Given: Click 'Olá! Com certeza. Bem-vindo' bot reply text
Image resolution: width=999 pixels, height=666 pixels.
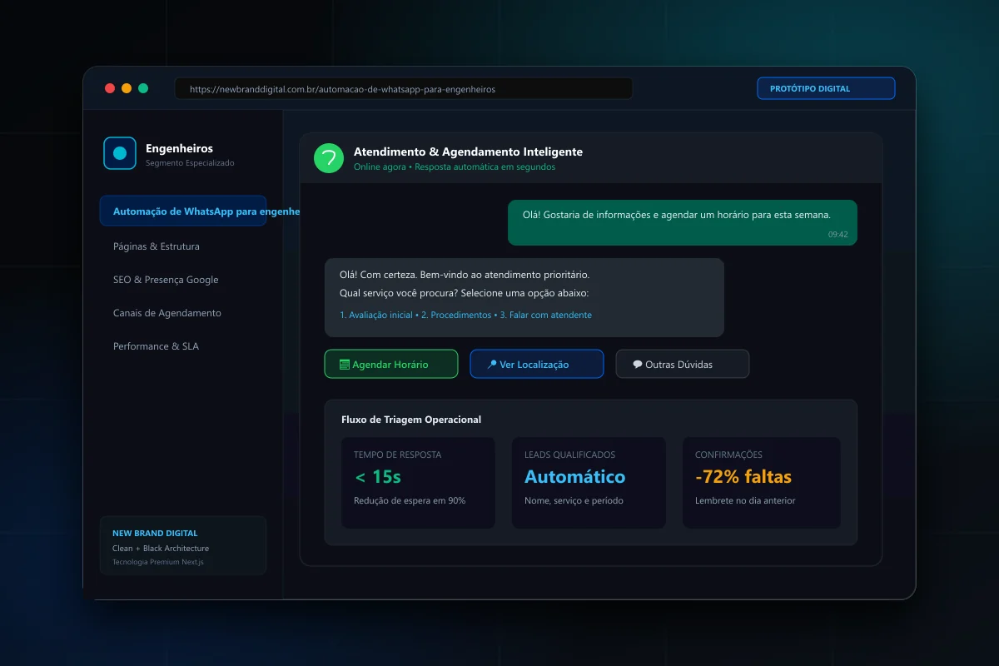Looking at the screenshot, I should [465, 274].
